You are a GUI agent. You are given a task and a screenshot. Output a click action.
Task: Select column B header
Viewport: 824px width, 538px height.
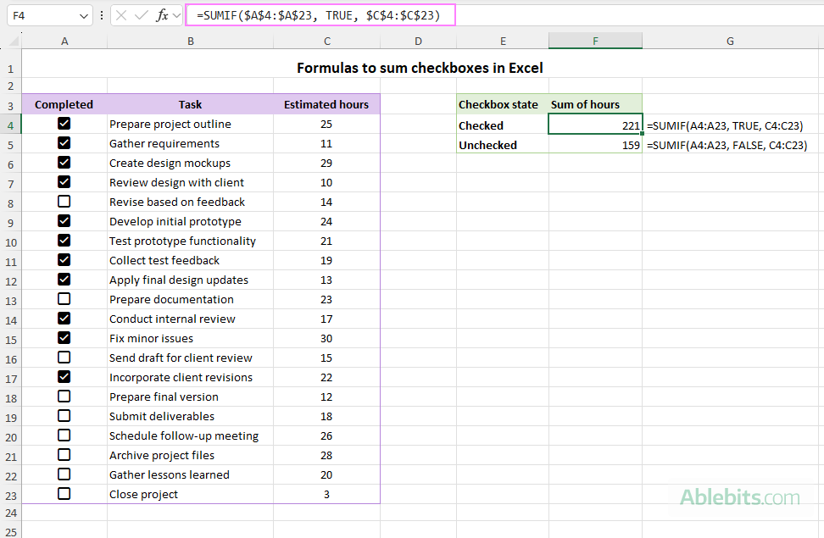(190, 40)
